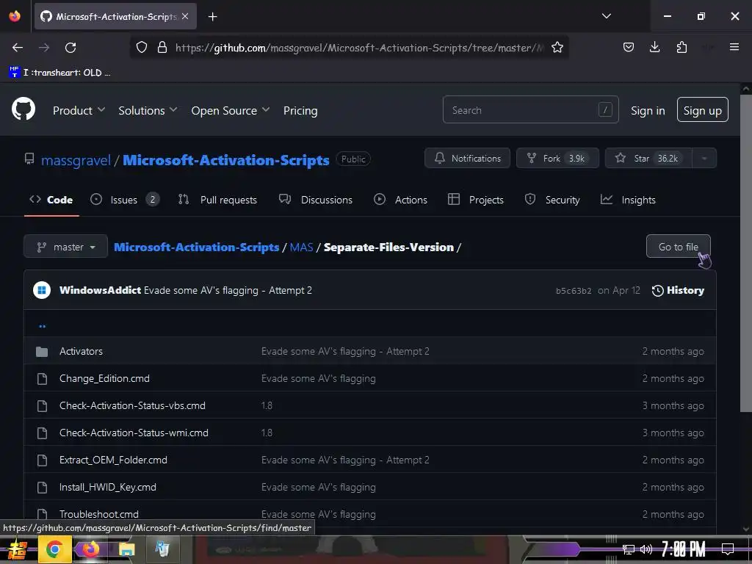The image size is (752, 564).
Task: Bookmark this page with the star icon
Action: coord(557,48)
